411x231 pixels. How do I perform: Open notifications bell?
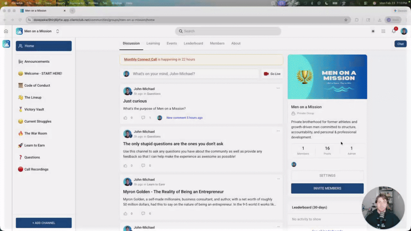394,31
